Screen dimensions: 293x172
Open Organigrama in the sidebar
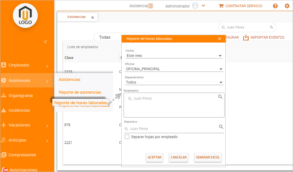[21, 96]
